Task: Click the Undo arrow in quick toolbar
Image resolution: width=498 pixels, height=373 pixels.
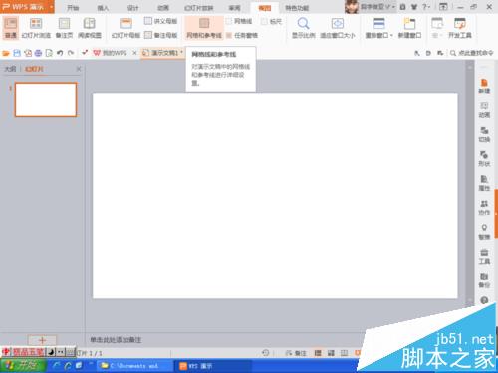Action: pos(60,53)
